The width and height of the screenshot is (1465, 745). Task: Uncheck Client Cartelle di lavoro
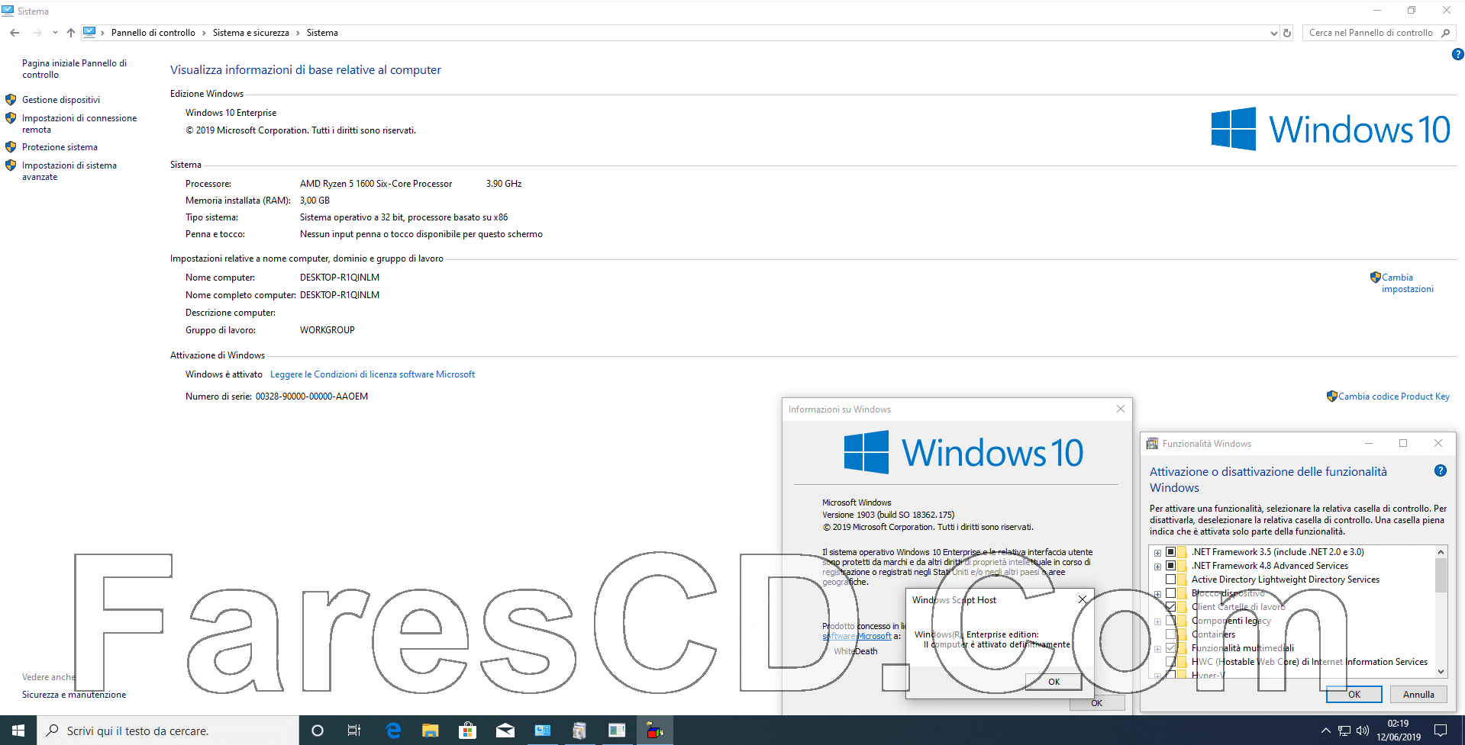point(1170,607)
